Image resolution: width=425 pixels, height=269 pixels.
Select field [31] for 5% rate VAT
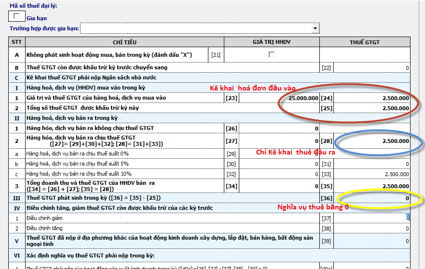(x=372, y=164)
